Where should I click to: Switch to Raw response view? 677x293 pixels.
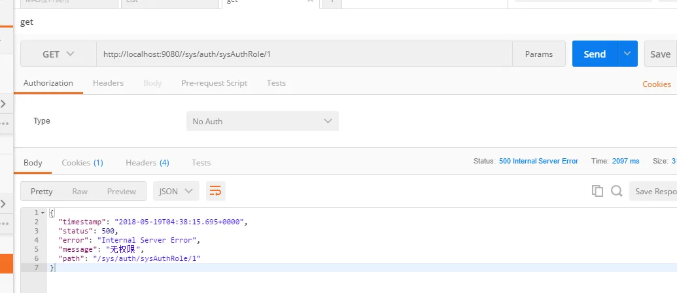80,192
